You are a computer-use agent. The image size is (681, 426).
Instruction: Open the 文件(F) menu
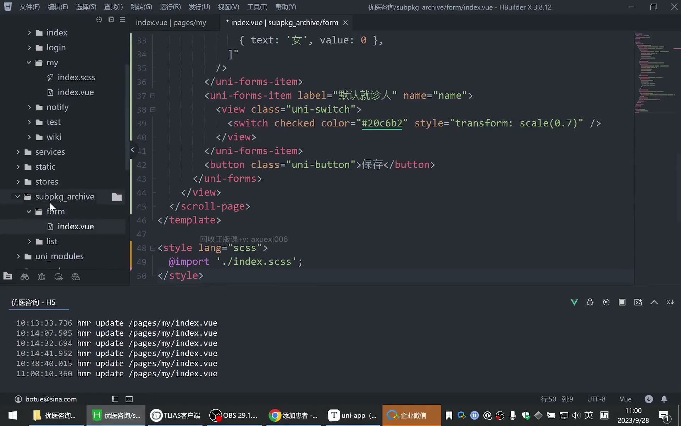(29, 7)
